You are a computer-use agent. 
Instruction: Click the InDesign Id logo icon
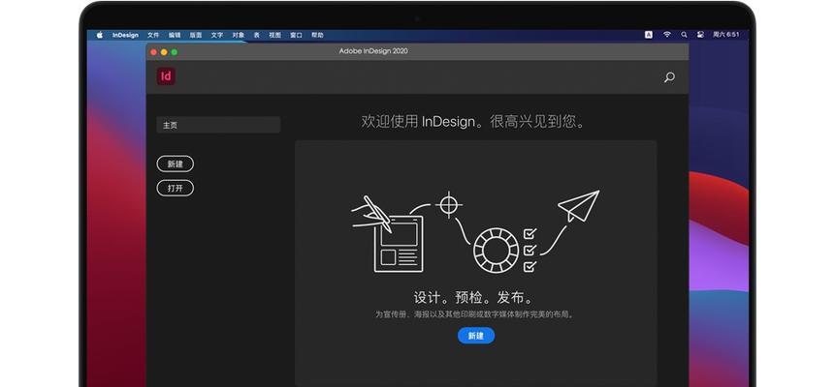click(166, 76)
